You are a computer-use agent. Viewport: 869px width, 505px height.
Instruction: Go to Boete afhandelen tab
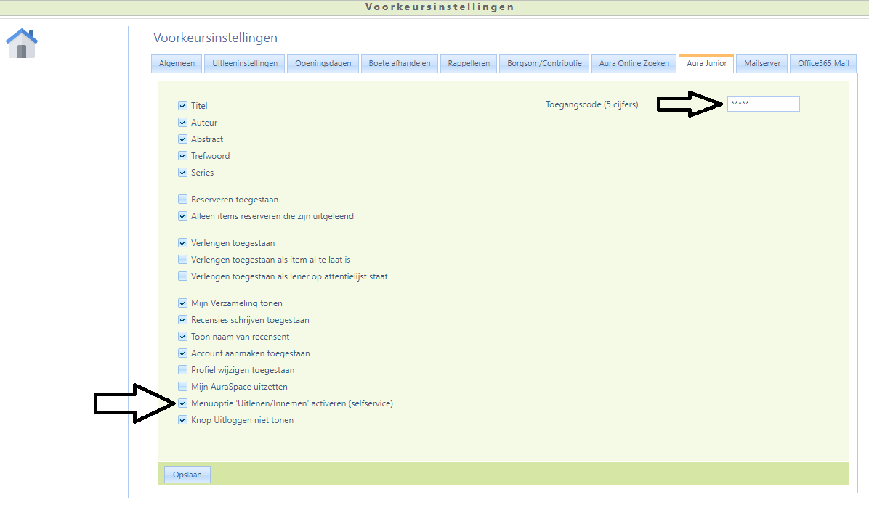(400, 64)
